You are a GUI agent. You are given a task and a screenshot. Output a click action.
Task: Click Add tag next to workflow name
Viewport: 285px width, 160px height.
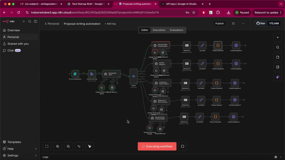(110, 24)
